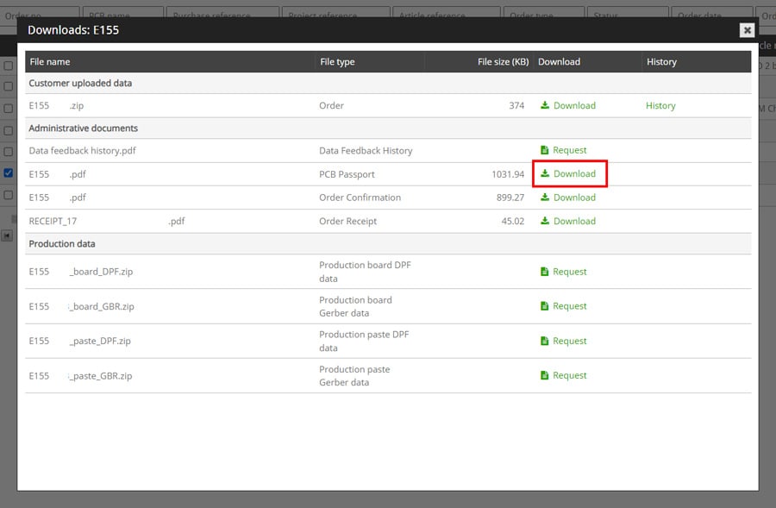
Task: Request Production board Gerber data
Action: click(564, 306)
